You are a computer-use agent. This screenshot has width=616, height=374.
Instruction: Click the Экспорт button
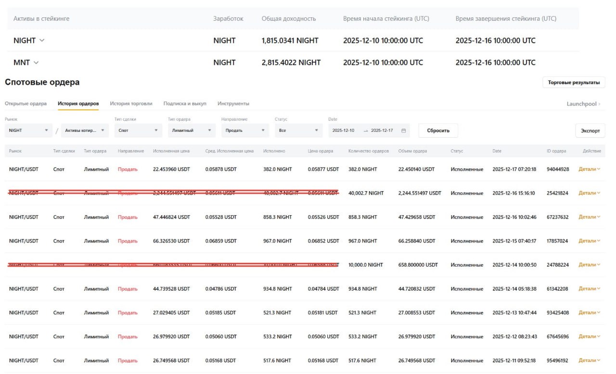590,130
